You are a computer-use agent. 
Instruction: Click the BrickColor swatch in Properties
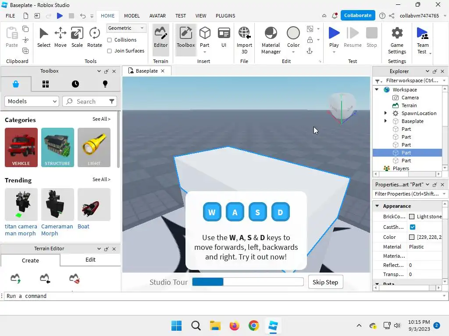click(x=412, y=217)
